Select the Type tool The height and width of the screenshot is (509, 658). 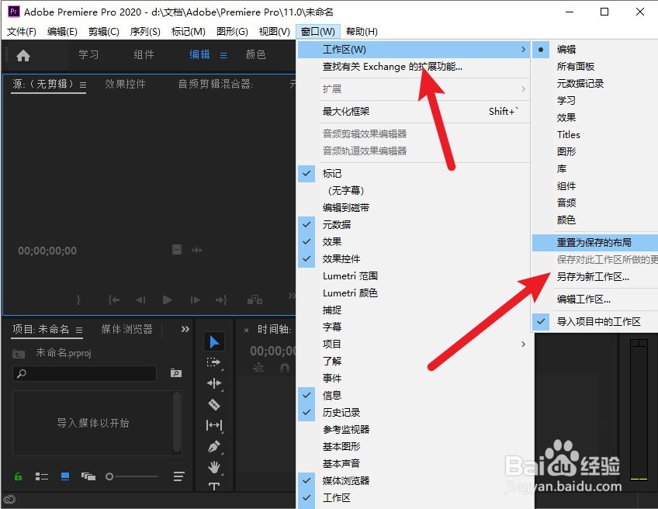point(214,486)
